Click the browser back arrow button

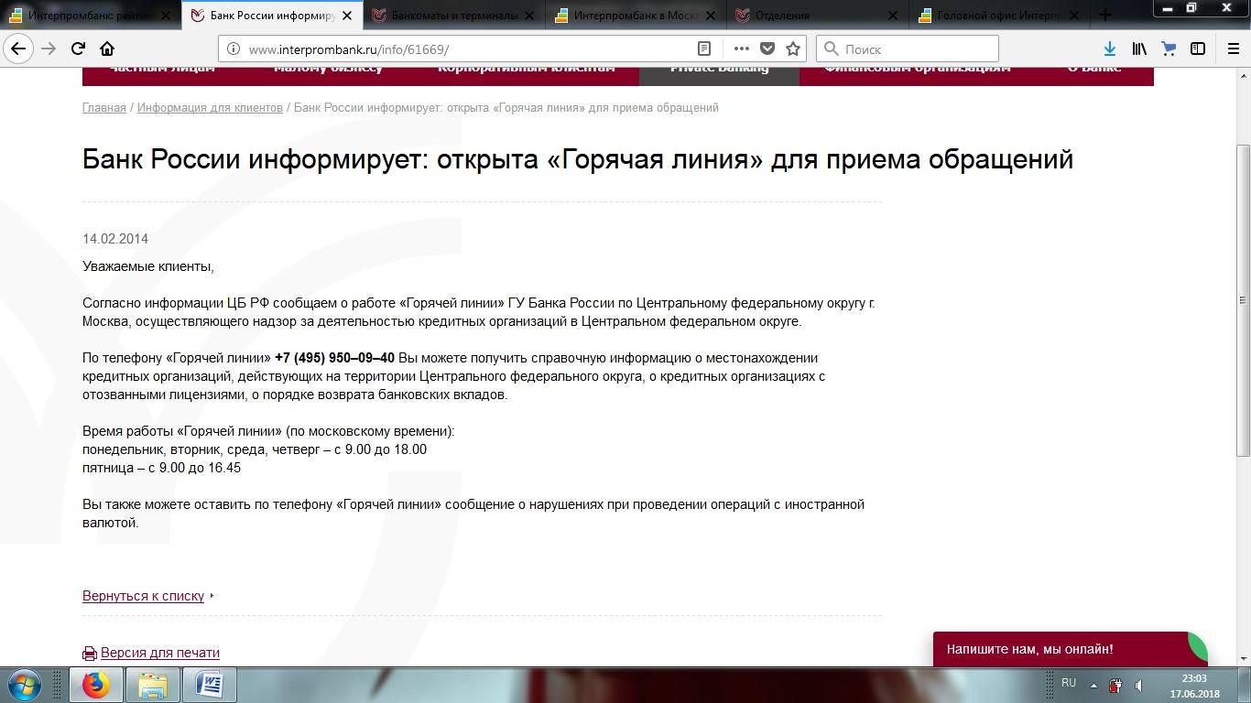click(x=18, y=49)
